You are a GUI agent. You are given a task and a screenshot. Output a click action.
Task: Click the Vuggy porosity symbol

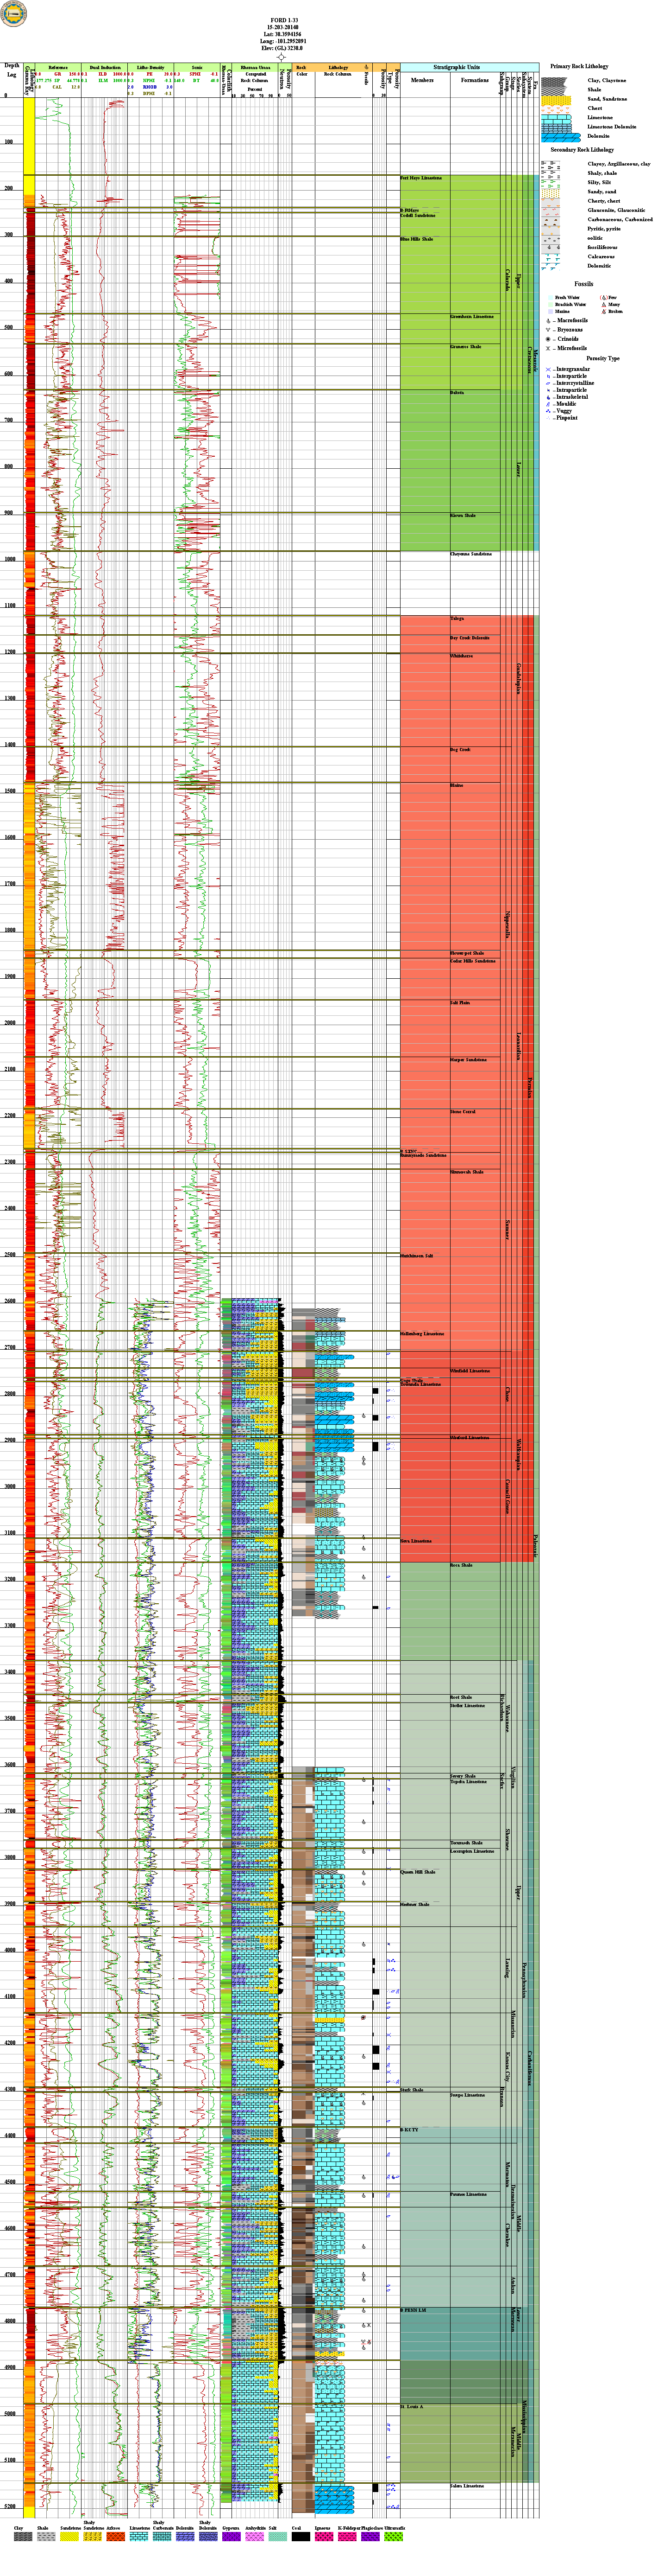click(x=548, y=411)
